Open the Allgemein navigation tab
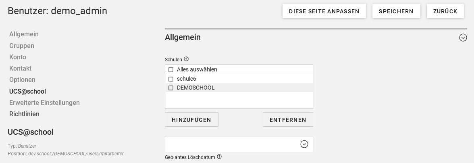474x163 pixels. (24, 34)
